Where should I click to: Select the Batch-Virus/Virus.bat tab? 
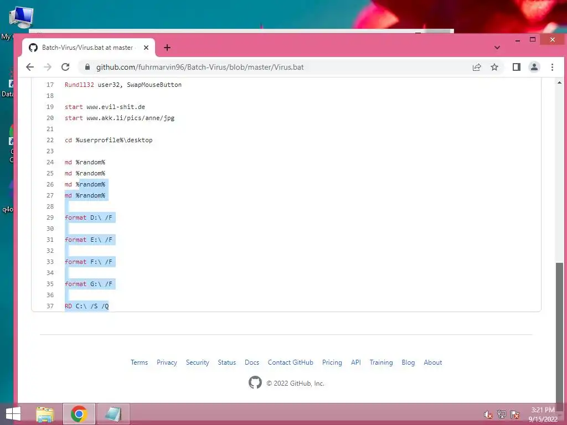(x=89, y=48)
